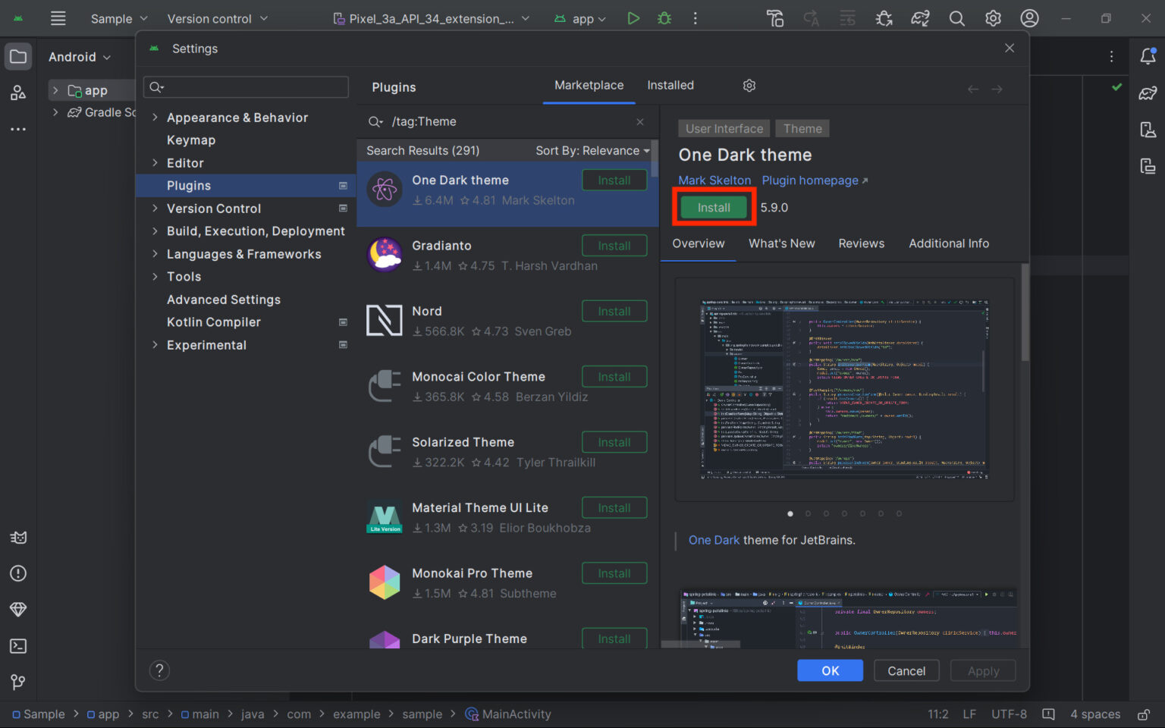Open the Terminal tool window
Viewport: 1165px width, 728px height.
18,646
